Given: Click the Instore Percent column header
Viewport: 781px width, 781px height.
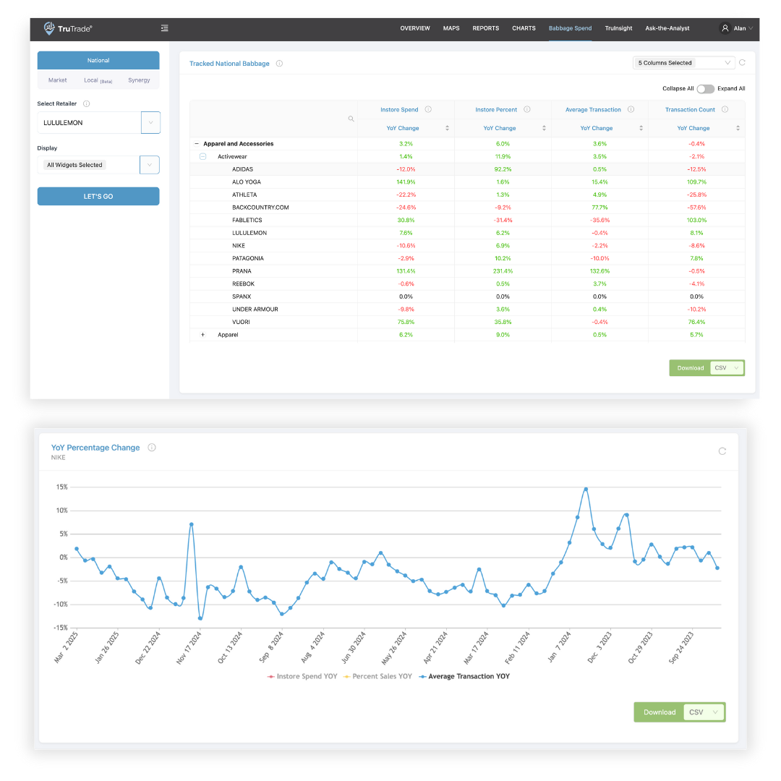Looking at the screenshot, I should [496, 110].
